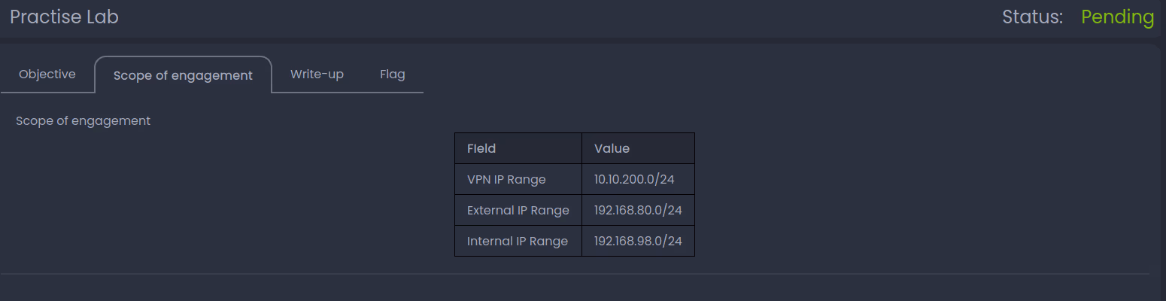Viewport: 1166px width, 301px height.
Task: Click the 192.168.80.0/24 value cell
Action: pos(638,211)
